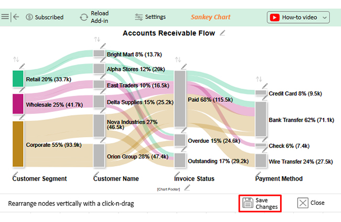Click the back arrow icon
The image size is (341, 222).
[x=16, y=17]
